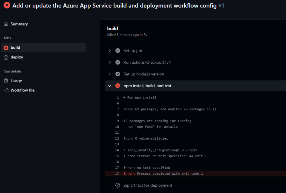
Task: Collapse the npm install, build, and test step
Action: 110,86
